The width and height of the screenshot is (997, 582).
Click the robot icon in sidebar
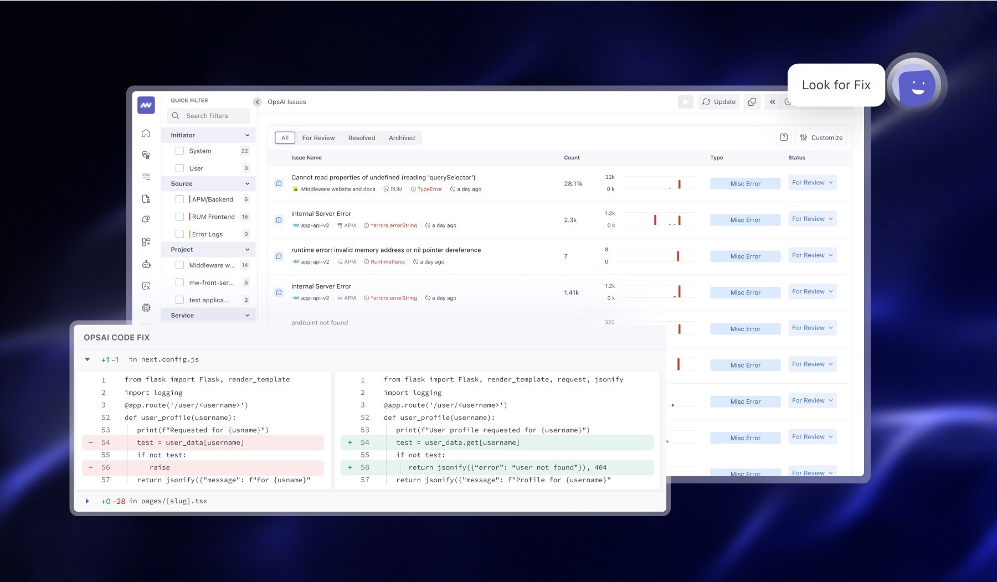(x=146, y=264)
